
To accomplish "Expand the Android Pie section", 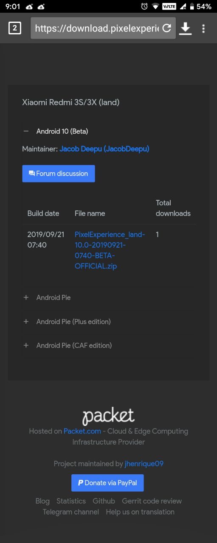I will click(x=47, y=298).
